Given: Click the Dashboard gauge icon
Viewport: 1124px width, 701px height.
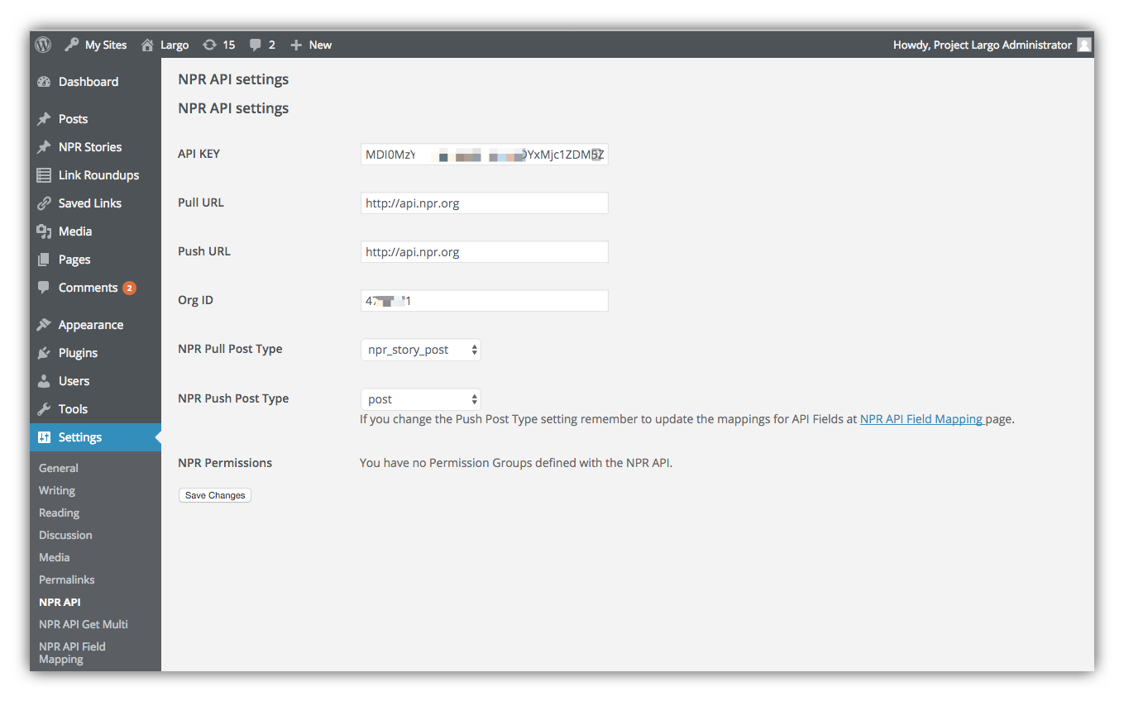Looking at the screenshot, I should (x=44, y=82).
